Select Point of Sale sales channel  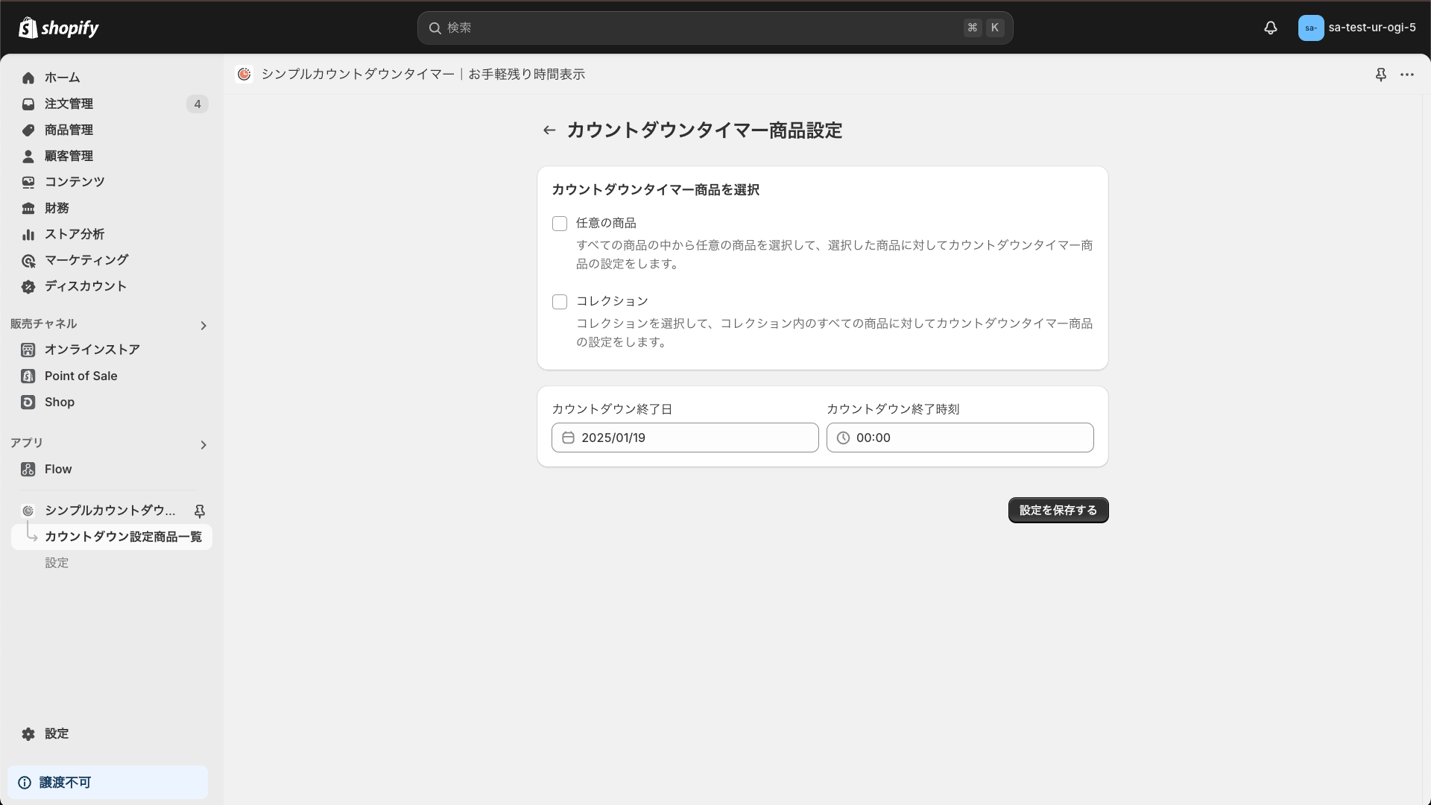click(79, 376)
